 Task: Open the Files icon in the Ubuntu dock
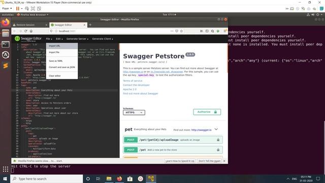6,33
